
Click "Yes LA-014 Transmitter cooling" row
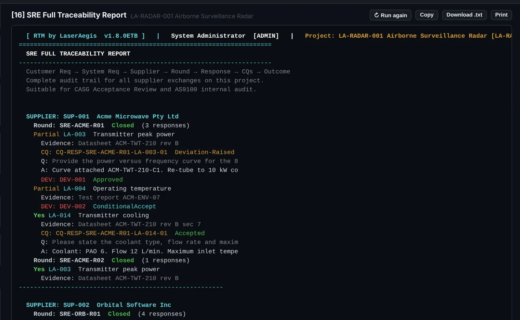point(91,215)
